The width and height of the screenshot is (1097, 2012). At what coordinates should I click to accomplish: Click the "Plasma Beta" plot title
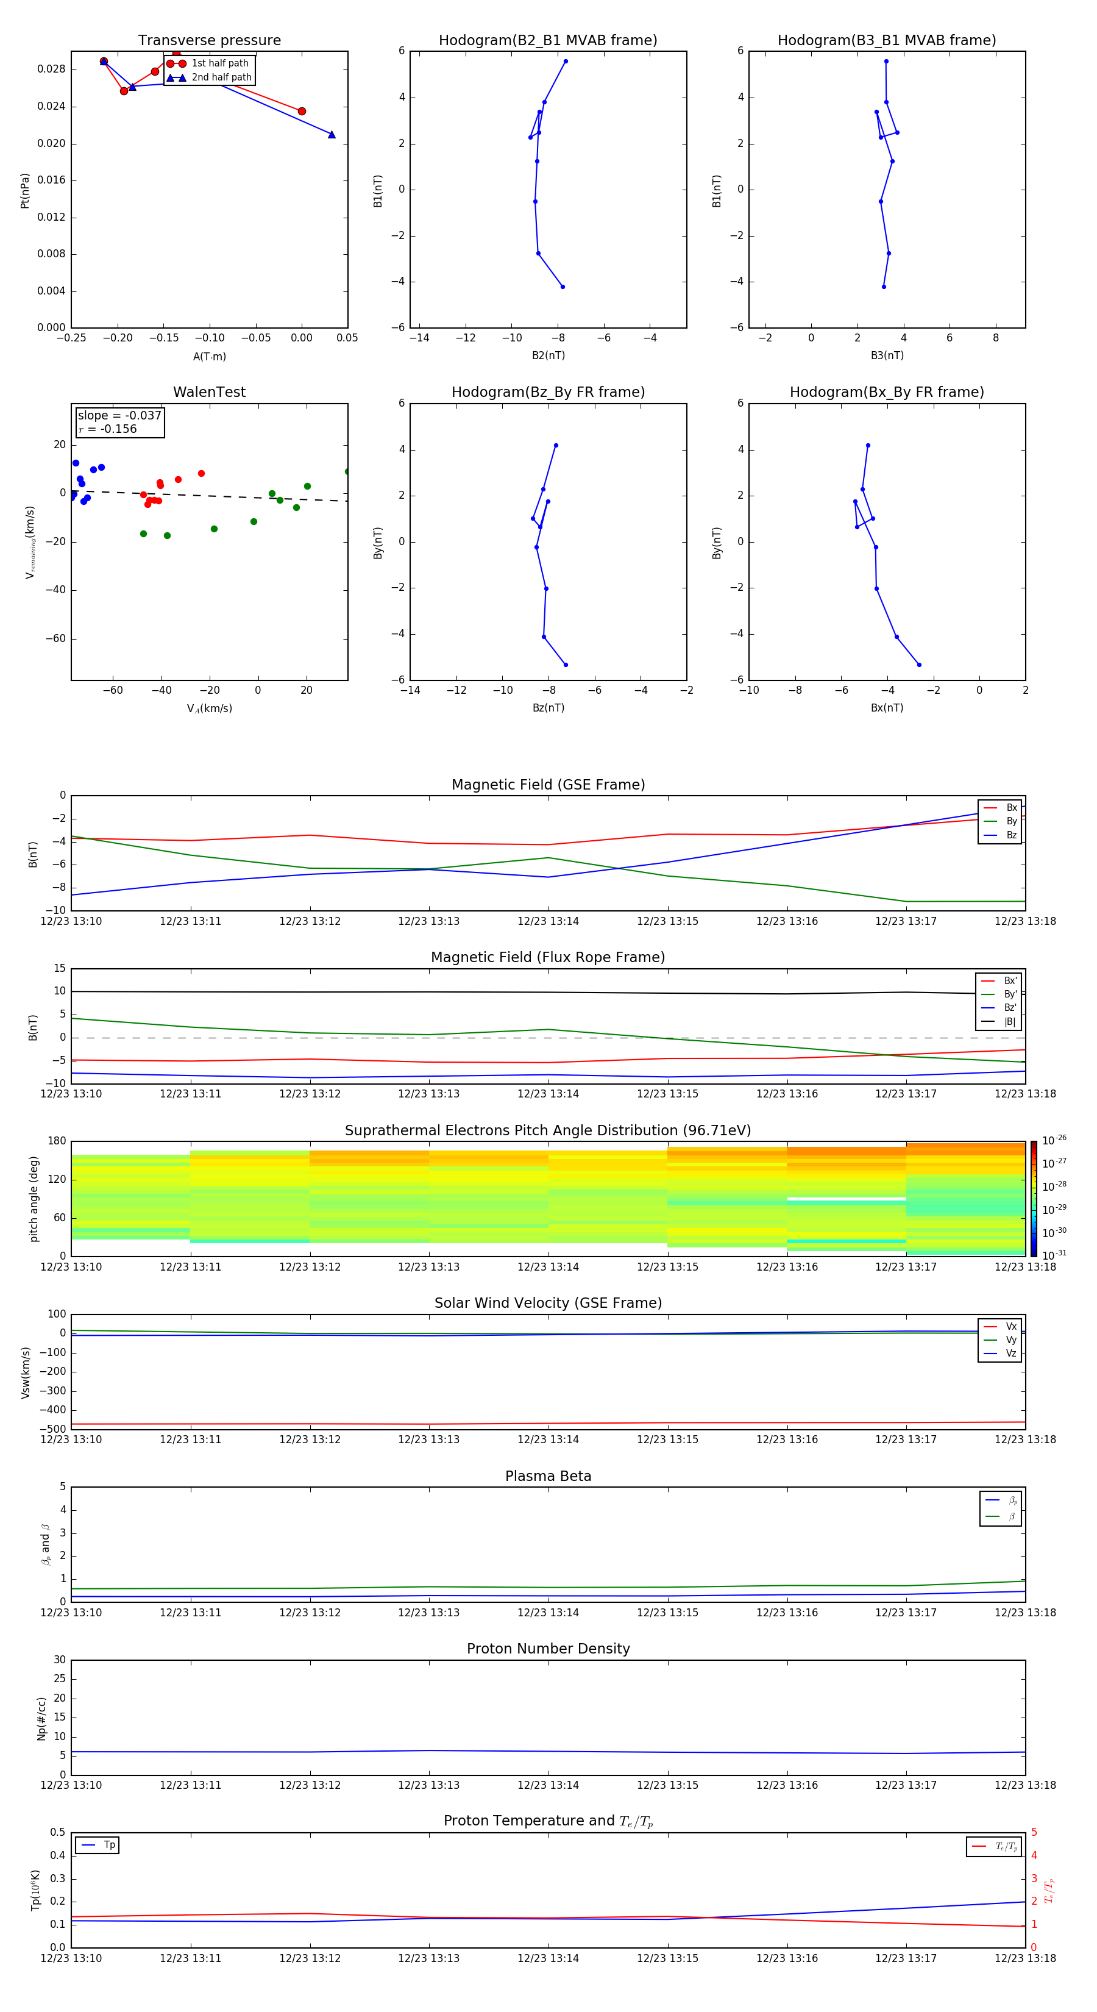pos(548,1476)
